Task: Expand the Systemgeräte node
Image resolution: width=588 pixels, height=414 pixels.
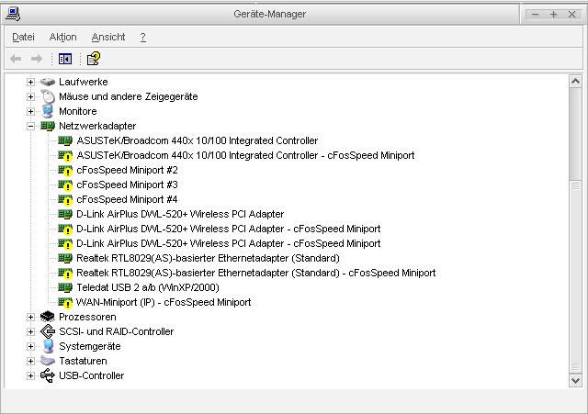Action: coord(30,346)
